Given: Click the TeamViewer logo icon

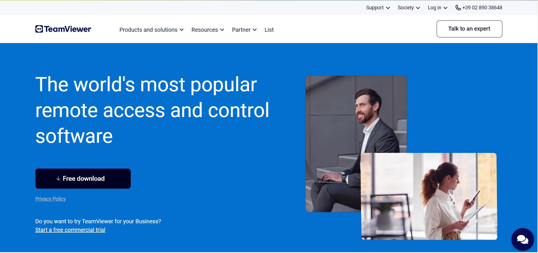Looking at the screenshot, I should tap(39, 29).
